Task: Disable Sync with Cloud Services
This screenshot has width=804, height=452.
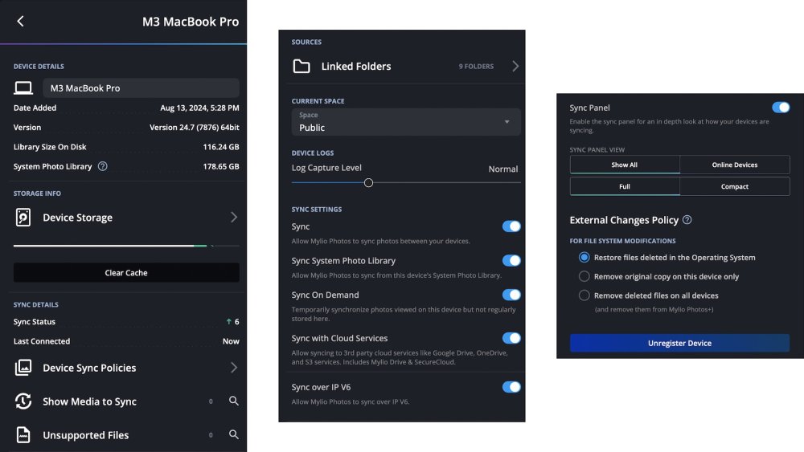Action: (x=511, y=338)
